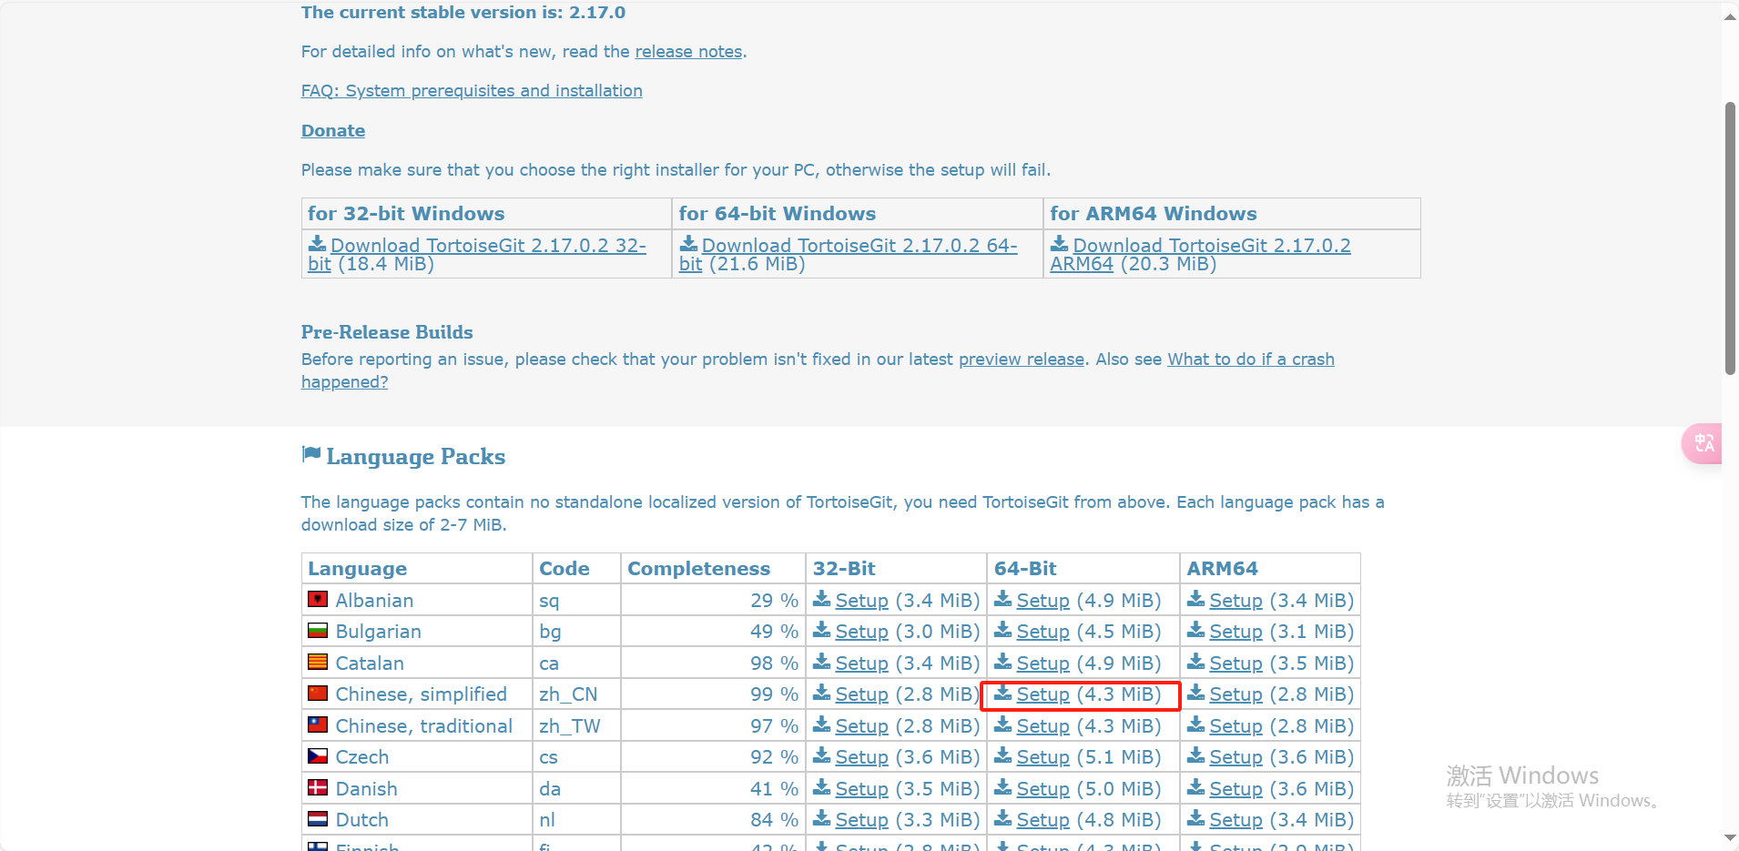Click the 'Pre-Release Builds' heading
Viewport: 1739px width, 851px height.
tap(387, 332)
